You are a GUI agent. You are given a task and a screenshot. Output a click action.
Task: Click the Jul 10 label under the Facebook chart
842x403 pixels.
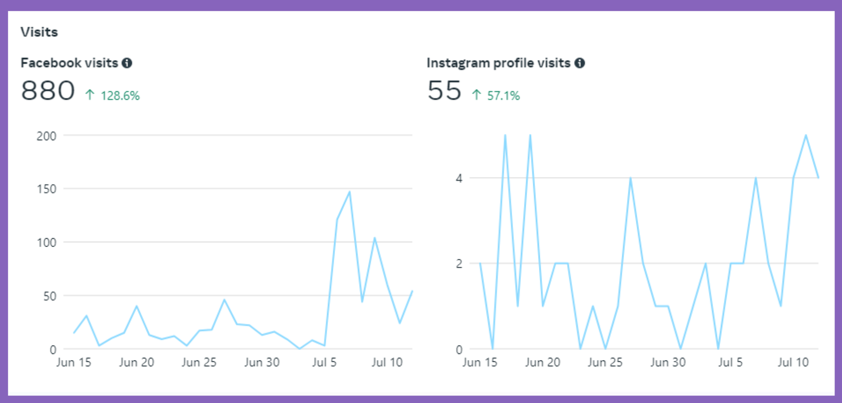tap(387, 362)
